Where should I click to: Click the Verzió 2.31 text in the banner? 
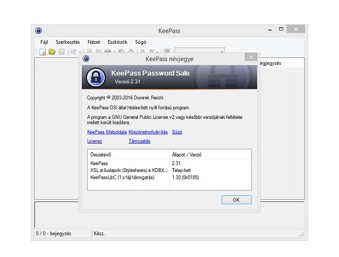click(x=128, y=82)
